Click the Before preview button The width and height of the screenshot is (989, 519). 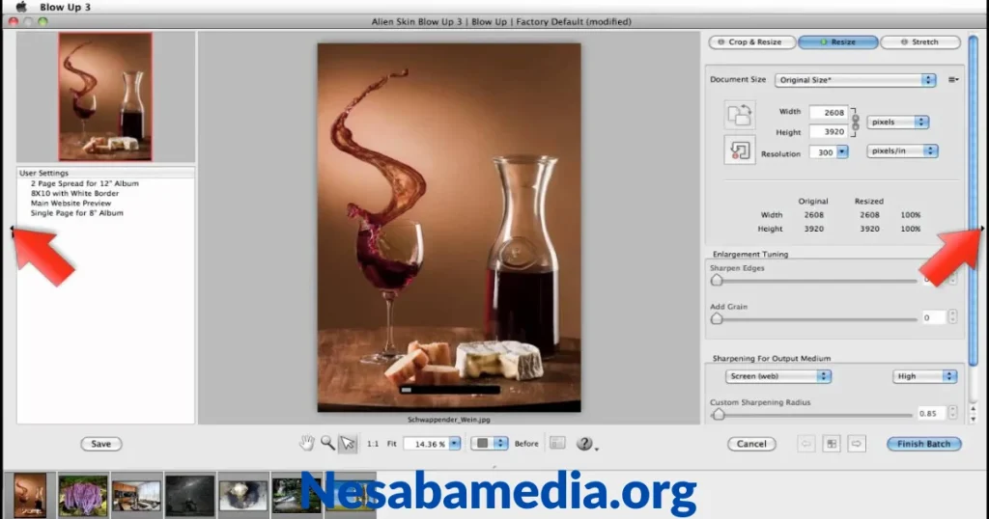click(x=526, y=444)
